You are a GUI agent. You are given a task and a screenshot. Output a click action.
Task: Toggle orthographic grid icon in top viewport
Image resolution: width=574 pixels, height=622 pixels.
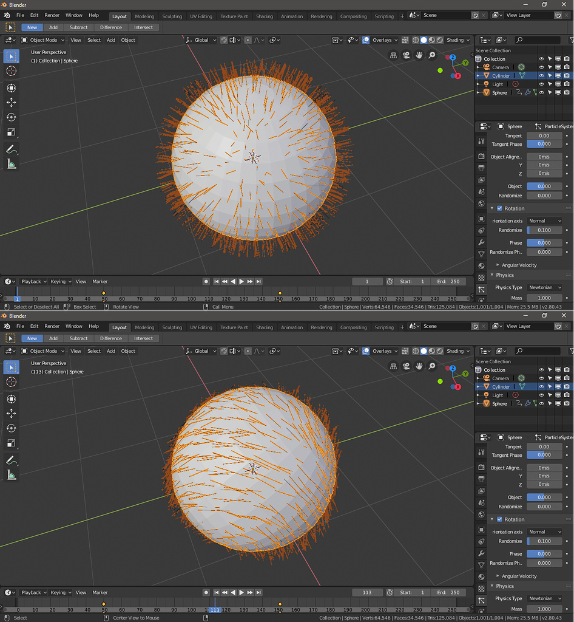coord(393,55)
